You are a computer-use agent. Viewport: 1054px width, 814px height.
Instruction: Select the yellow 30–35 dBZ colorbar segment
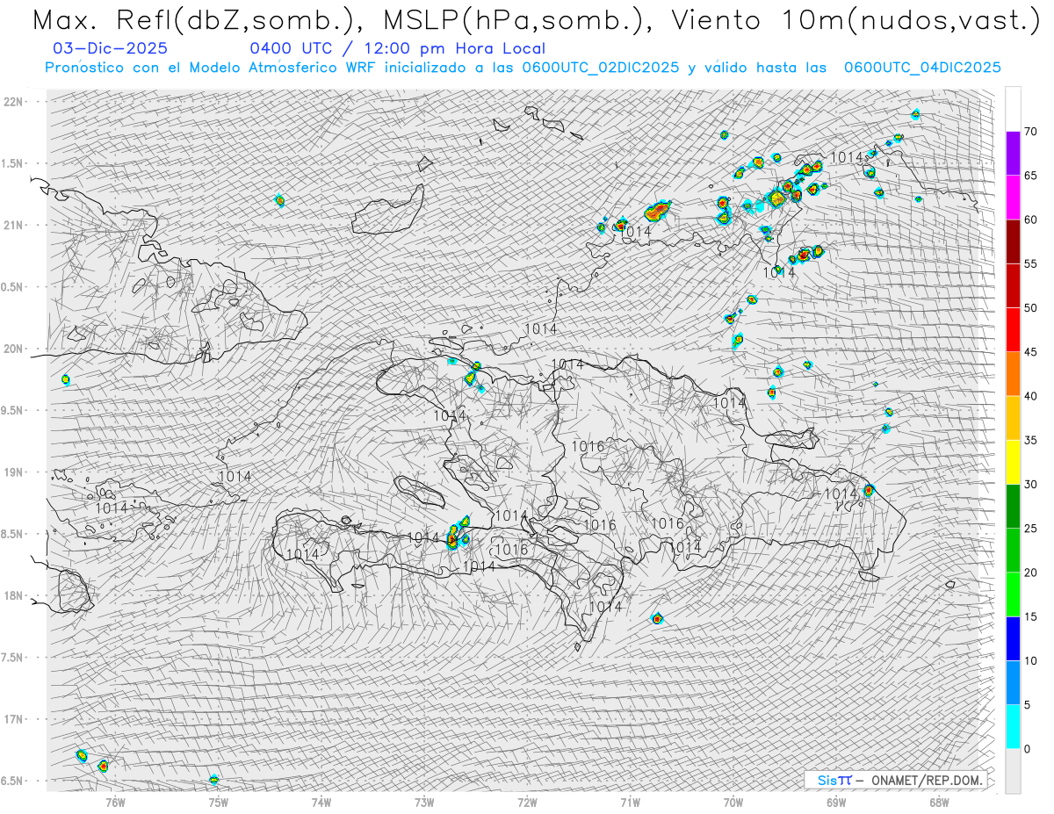pyautogui.click(x=1013, y=462)
